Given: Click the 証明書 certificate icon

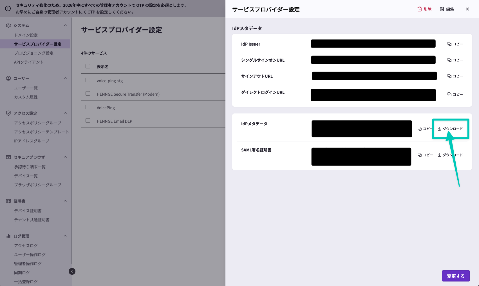Looking at the screenshot, I should [x=8, y=201].
